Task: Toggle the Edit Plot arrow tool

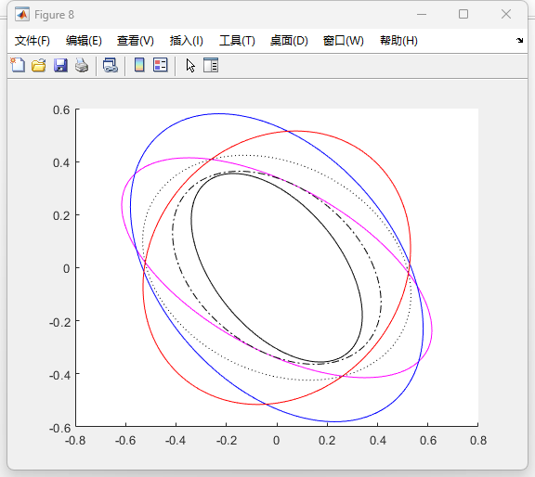Action: click(x=190, y=65)
